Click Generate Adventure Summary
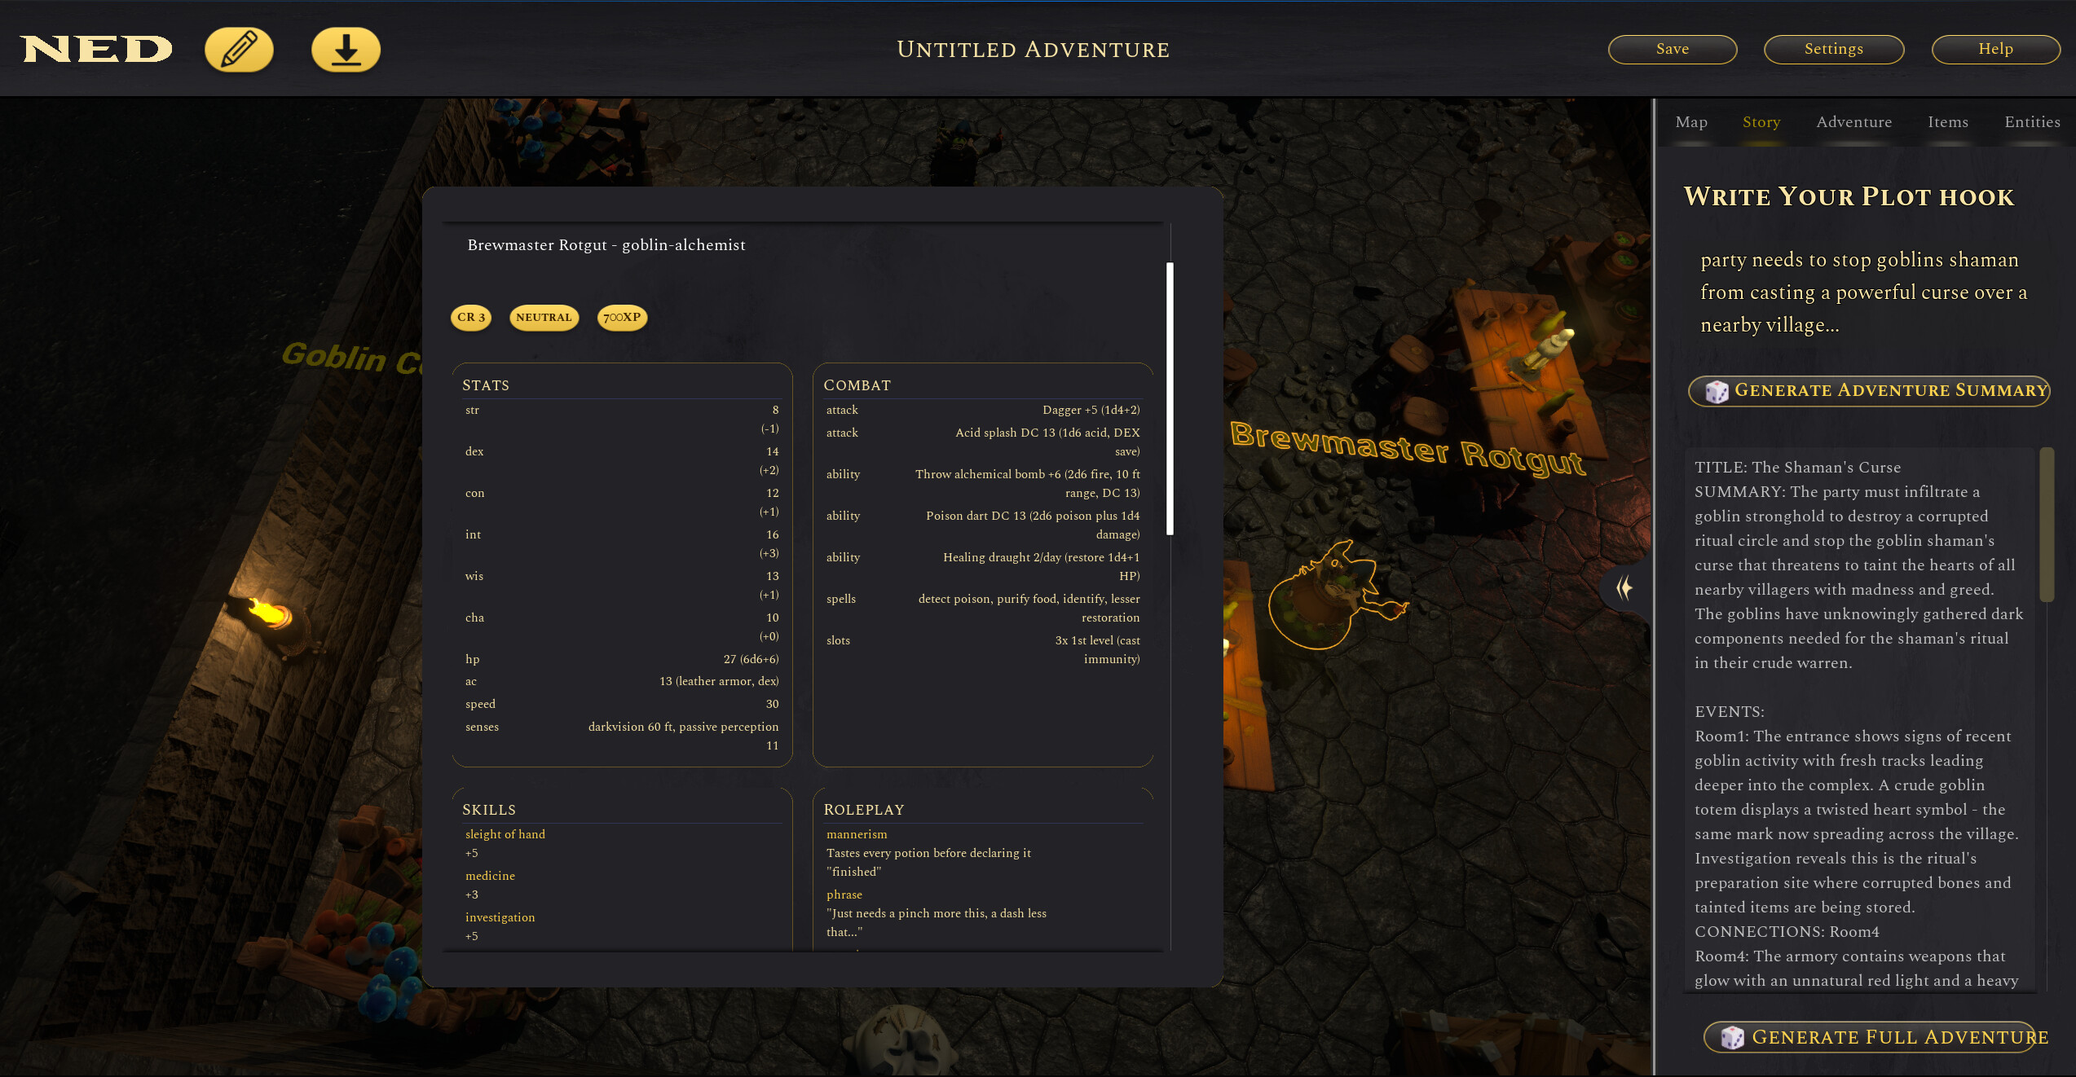The width and height of the screenshot is (2076, 1077). coord(1868,391)
